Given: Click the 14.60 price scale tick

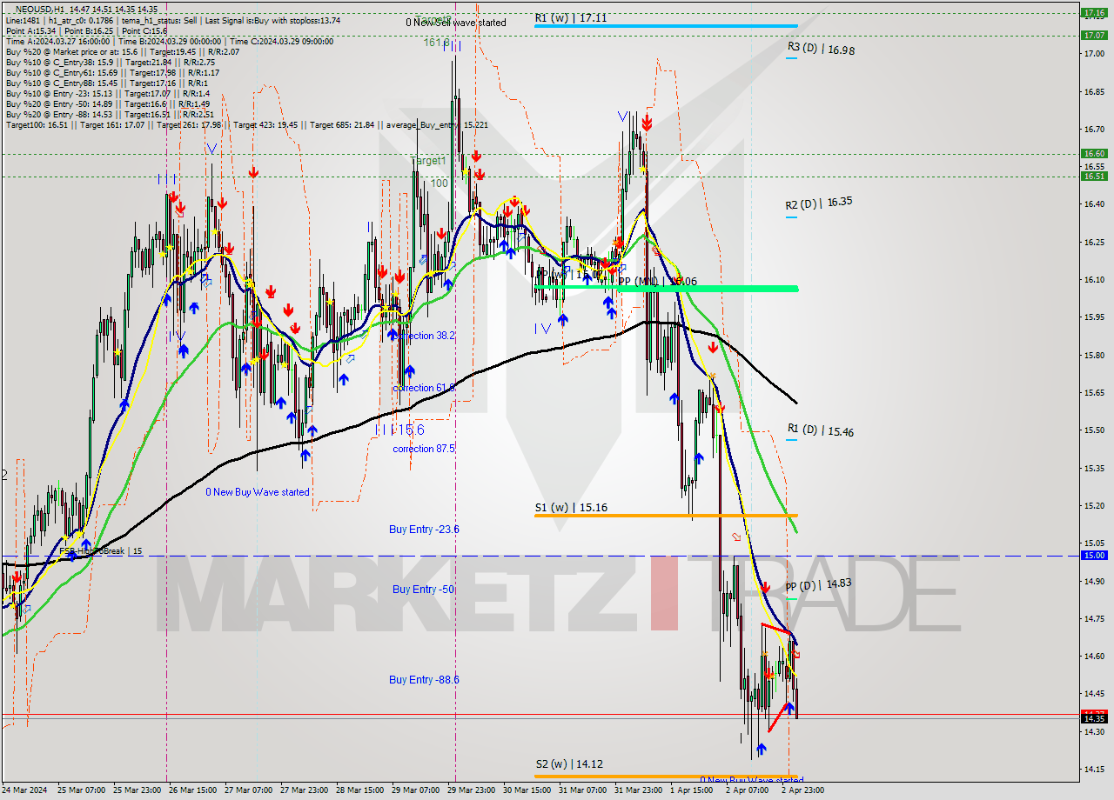Looking at the screenshot, I should pos(1093,656).
